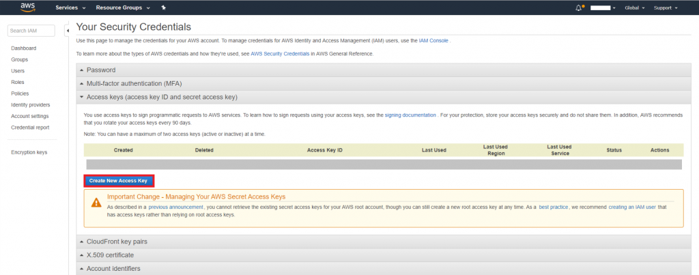Click the Create New Access Key button

click(x=119, y=181)
